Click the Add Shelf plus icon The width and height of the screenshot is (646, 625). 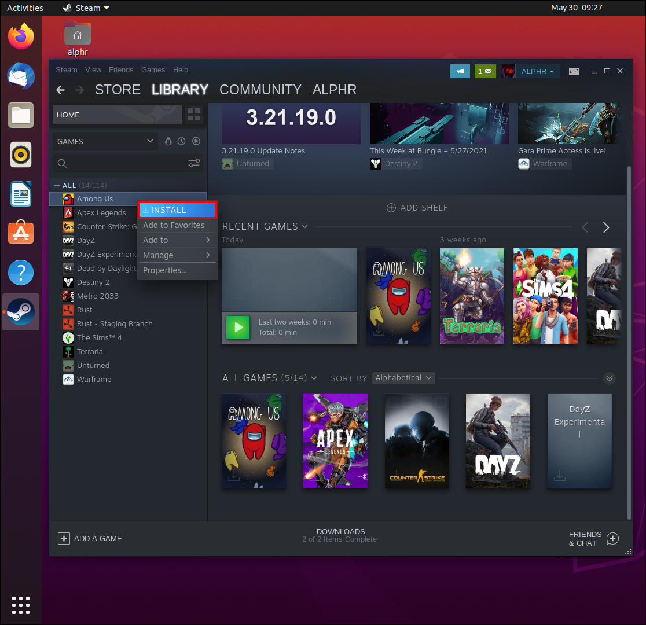coord(391,208)
